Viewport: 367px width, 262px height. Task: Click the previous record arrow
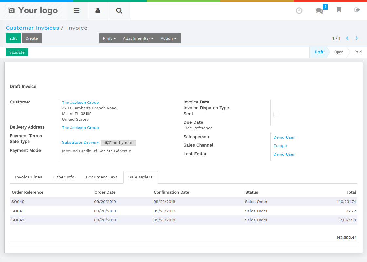(x=347, y=38)
